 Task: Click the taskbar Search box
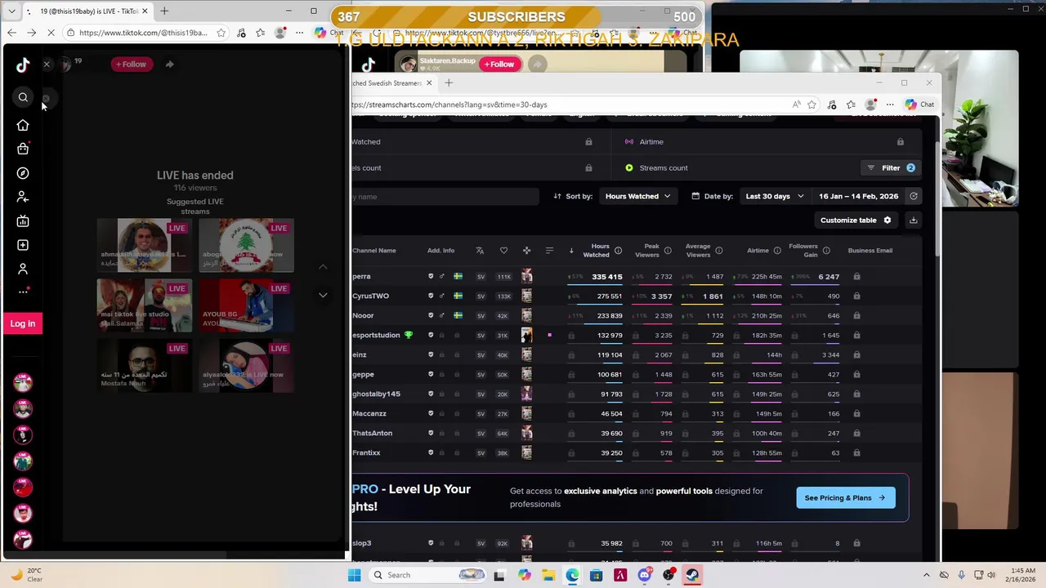(427, 575)
